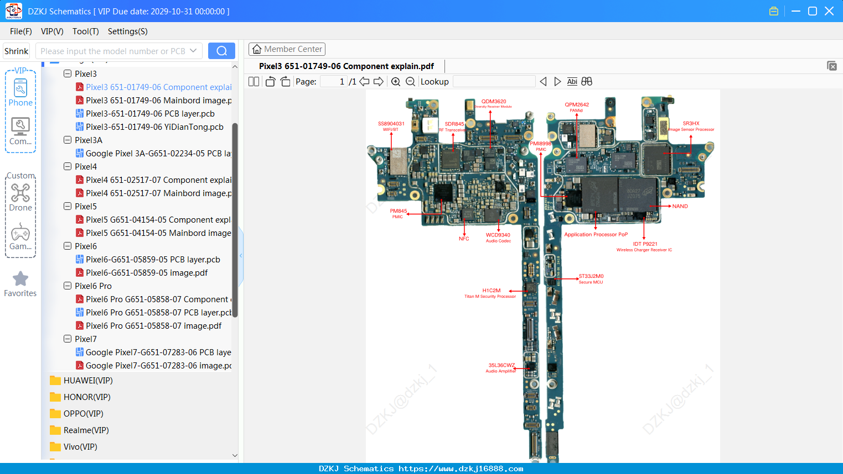Open the Computer category in VIP sidebar

(20, 131)
